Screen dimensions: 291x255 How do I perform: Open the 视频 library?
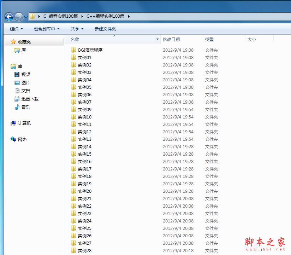click(x=22, y=75)
